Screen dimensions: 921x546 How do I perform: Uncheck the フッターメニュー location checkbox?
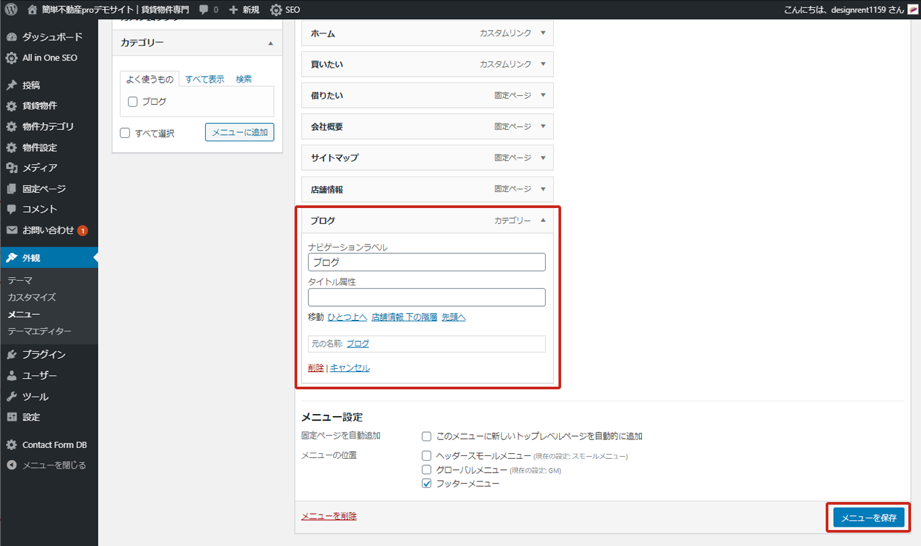point(427,484)
